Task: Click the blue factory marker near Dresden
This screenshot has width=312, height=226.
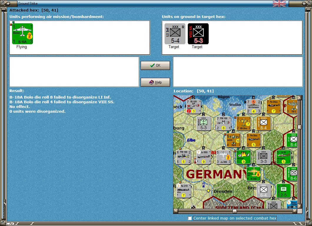Action: (x=203, y=185)
